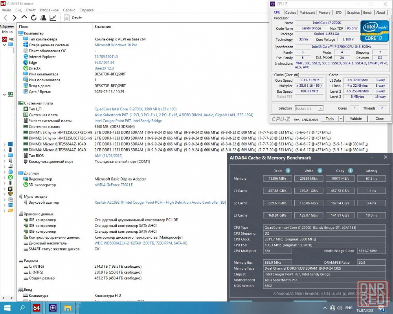
Task: Show hidden tray icons chevron
Action: coord(325,308)
